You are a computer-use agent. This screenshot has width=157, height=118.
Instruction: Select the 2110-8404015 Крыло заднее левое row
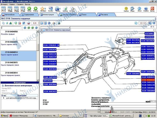click(19, 45)
